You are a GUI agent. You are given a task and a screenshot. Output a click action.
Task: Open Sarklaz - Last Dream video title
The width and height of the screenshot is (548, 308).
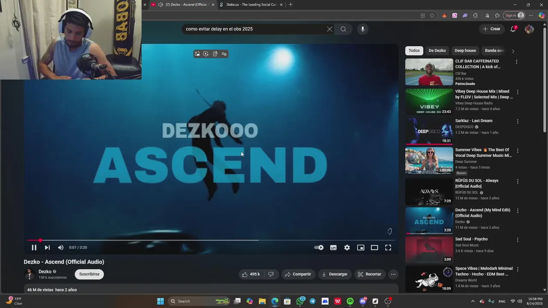tap(474, 121)
